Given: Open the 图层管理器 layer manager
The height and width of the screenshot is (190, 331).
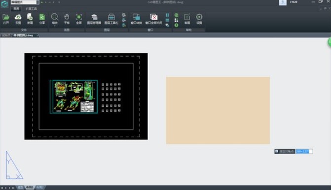Looking at the screenshot, I should click(94, 19).
